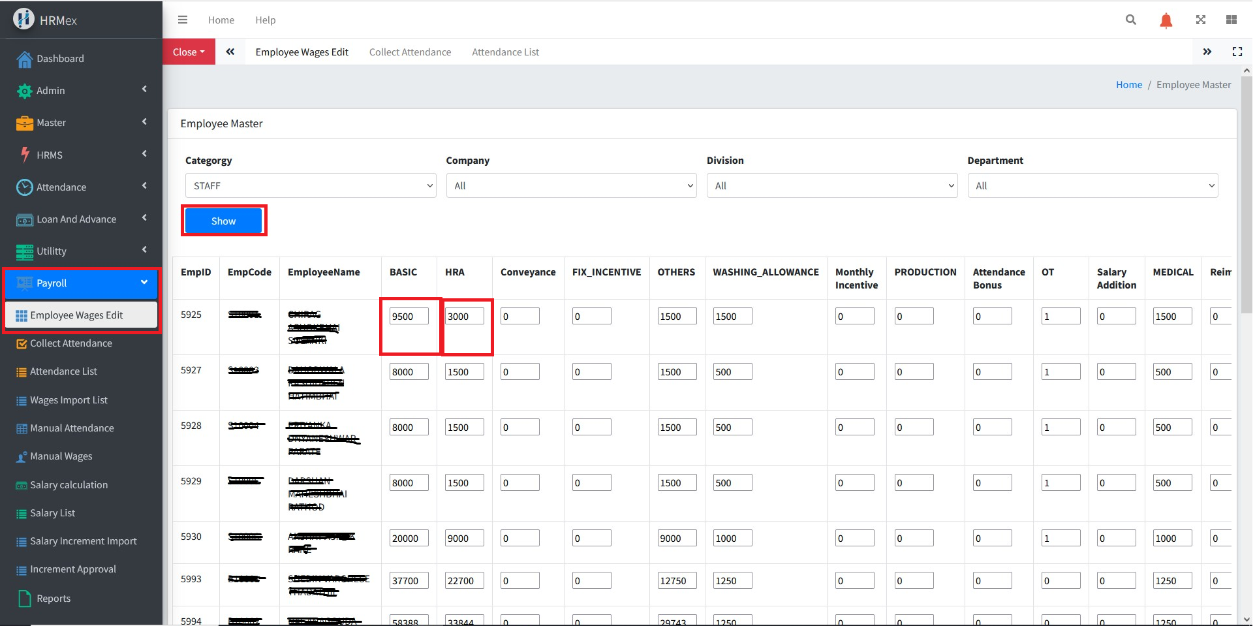Click the search magnifier icon
Viewport: 1255px width, 626px height.
coord(1130,20)
